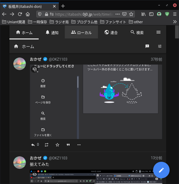The width and height of the screenshot is (179, 184).
Task: Click the announcements icon in Home header
Action: coord(147,46)
